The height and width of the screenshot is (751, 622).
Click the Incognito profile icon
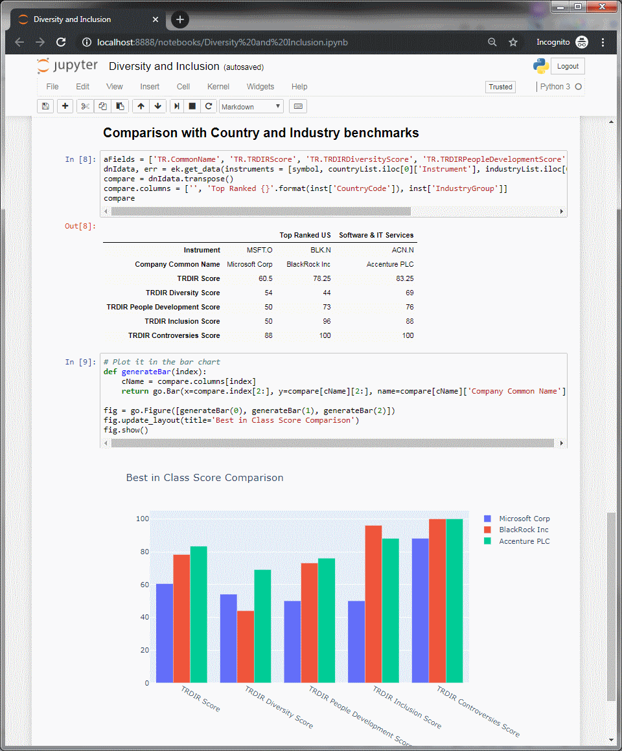pyautogui.click(x=582, y=42)
